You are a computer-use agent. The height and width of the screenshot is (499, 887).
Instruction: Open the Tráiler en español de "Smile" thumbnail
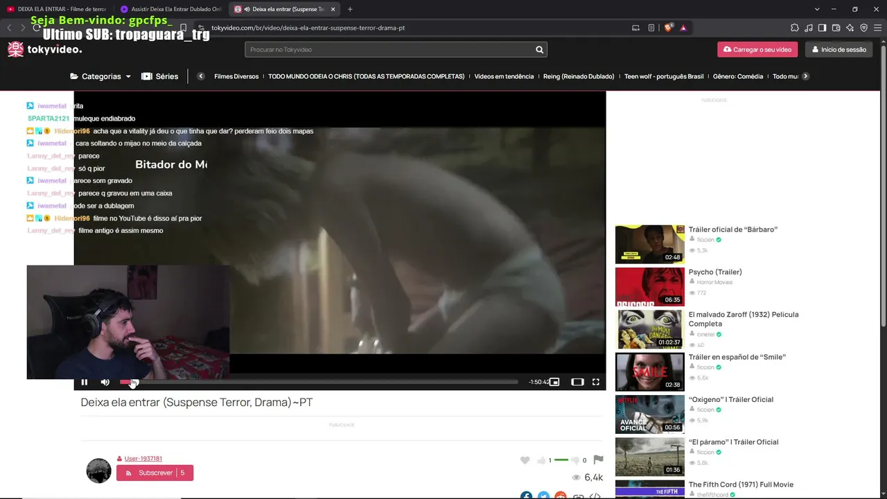pyautogui.click(x=650, y=371)
